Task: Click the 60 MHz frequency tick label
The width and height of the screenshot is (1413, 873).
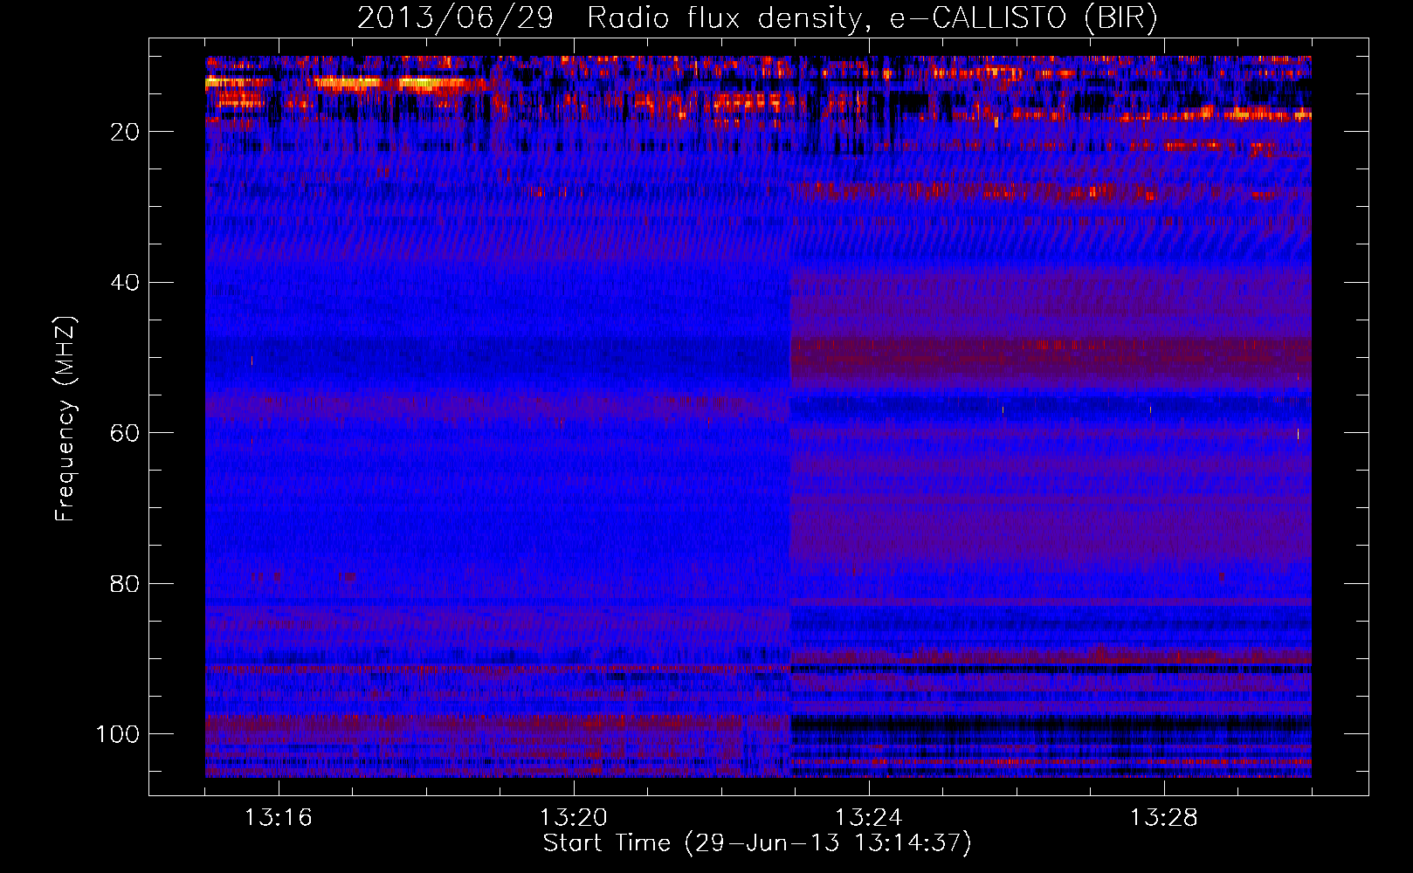Action: tap(125, 433)
